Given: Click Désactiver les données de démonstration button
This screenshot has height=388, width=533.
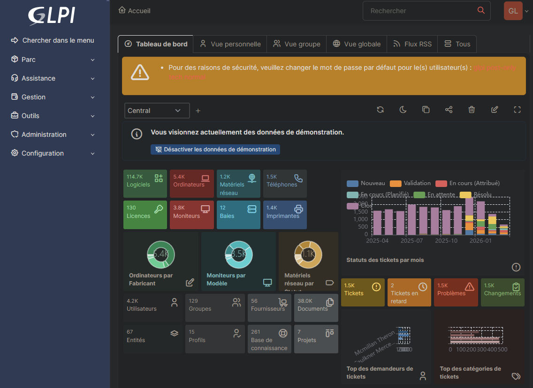Looking at the screenshot, I should 215,149.
